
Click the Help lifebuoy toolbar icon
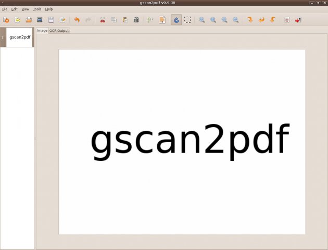click(287, 20)
